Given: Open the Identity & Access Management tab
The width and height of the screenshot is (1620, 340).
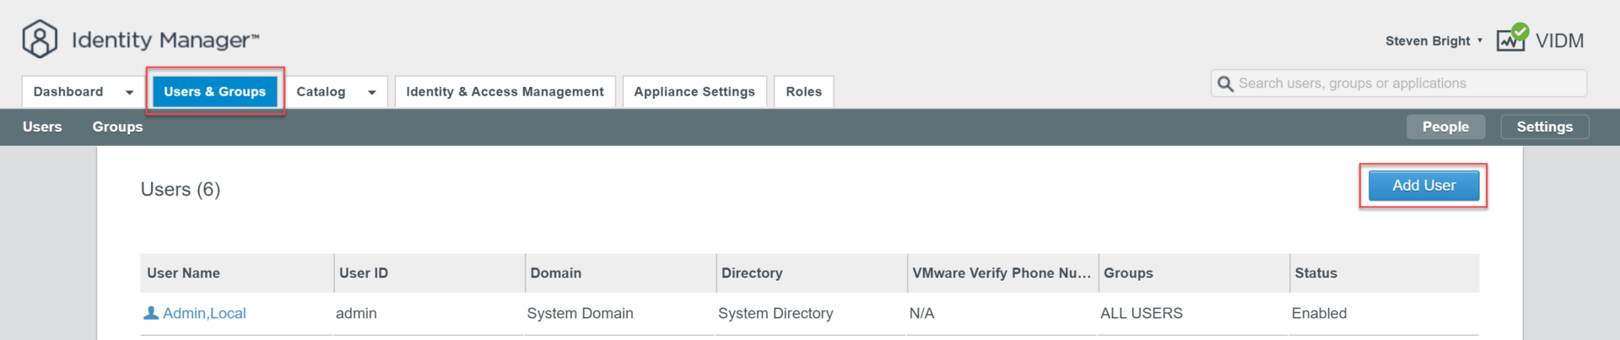Looking at the screenshot, I should pyautogui.click(x=505, y=91).
